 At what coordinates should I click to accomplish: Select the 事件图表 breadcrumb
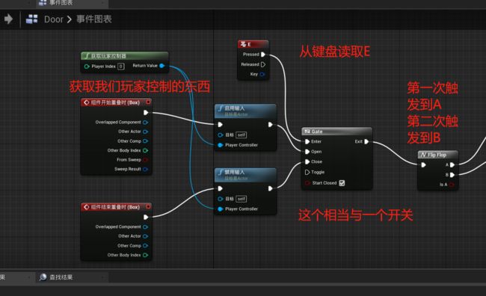pos(94,19)
